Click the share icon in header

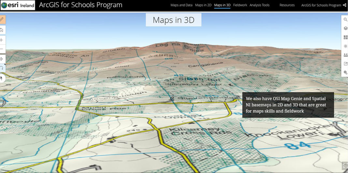pyautogui.click(x=345, y=5)
